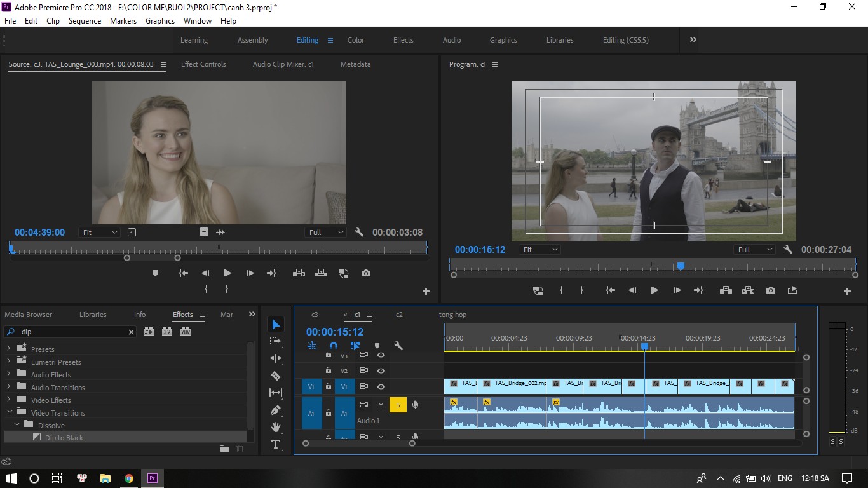This screenshot has width=868, height=488.
Task: Select the Slip tool
Action: pos(276,393)
